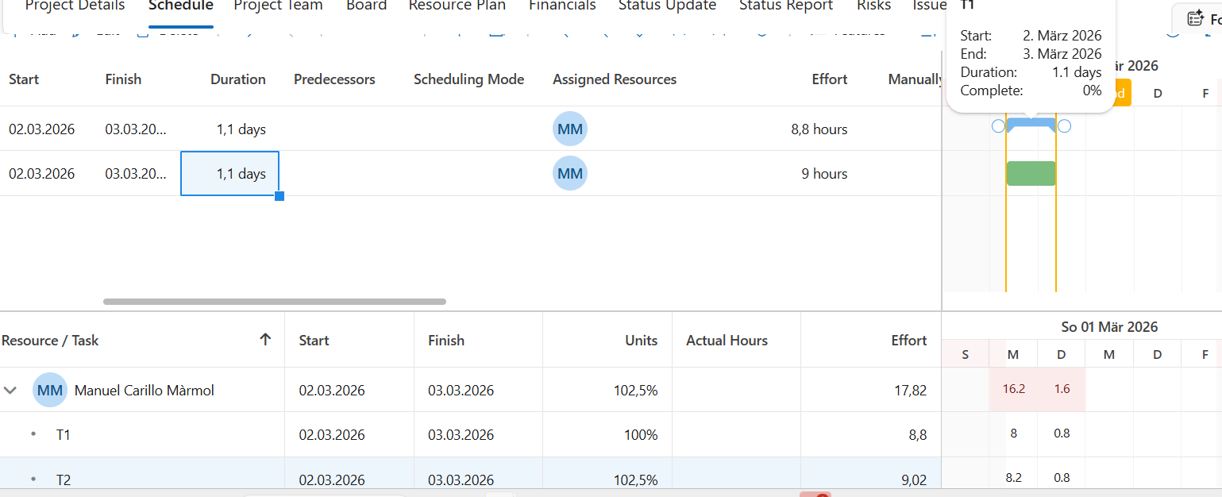This screenshot has width=1222, height=497.
Task: Click the 16.2 overallocated histogram cell
Action: (x=1013, y=389)
